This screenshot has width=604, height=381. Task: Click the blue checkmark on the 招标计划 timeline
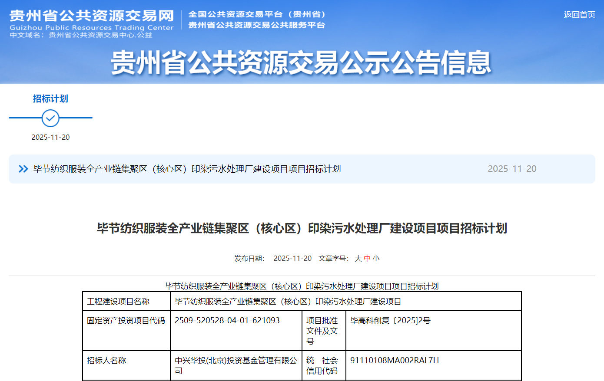coord(50,118)
